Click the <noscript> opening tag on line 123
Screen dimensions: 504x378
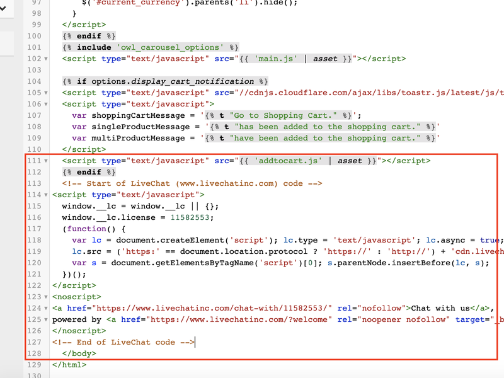(x=76, y=297)
